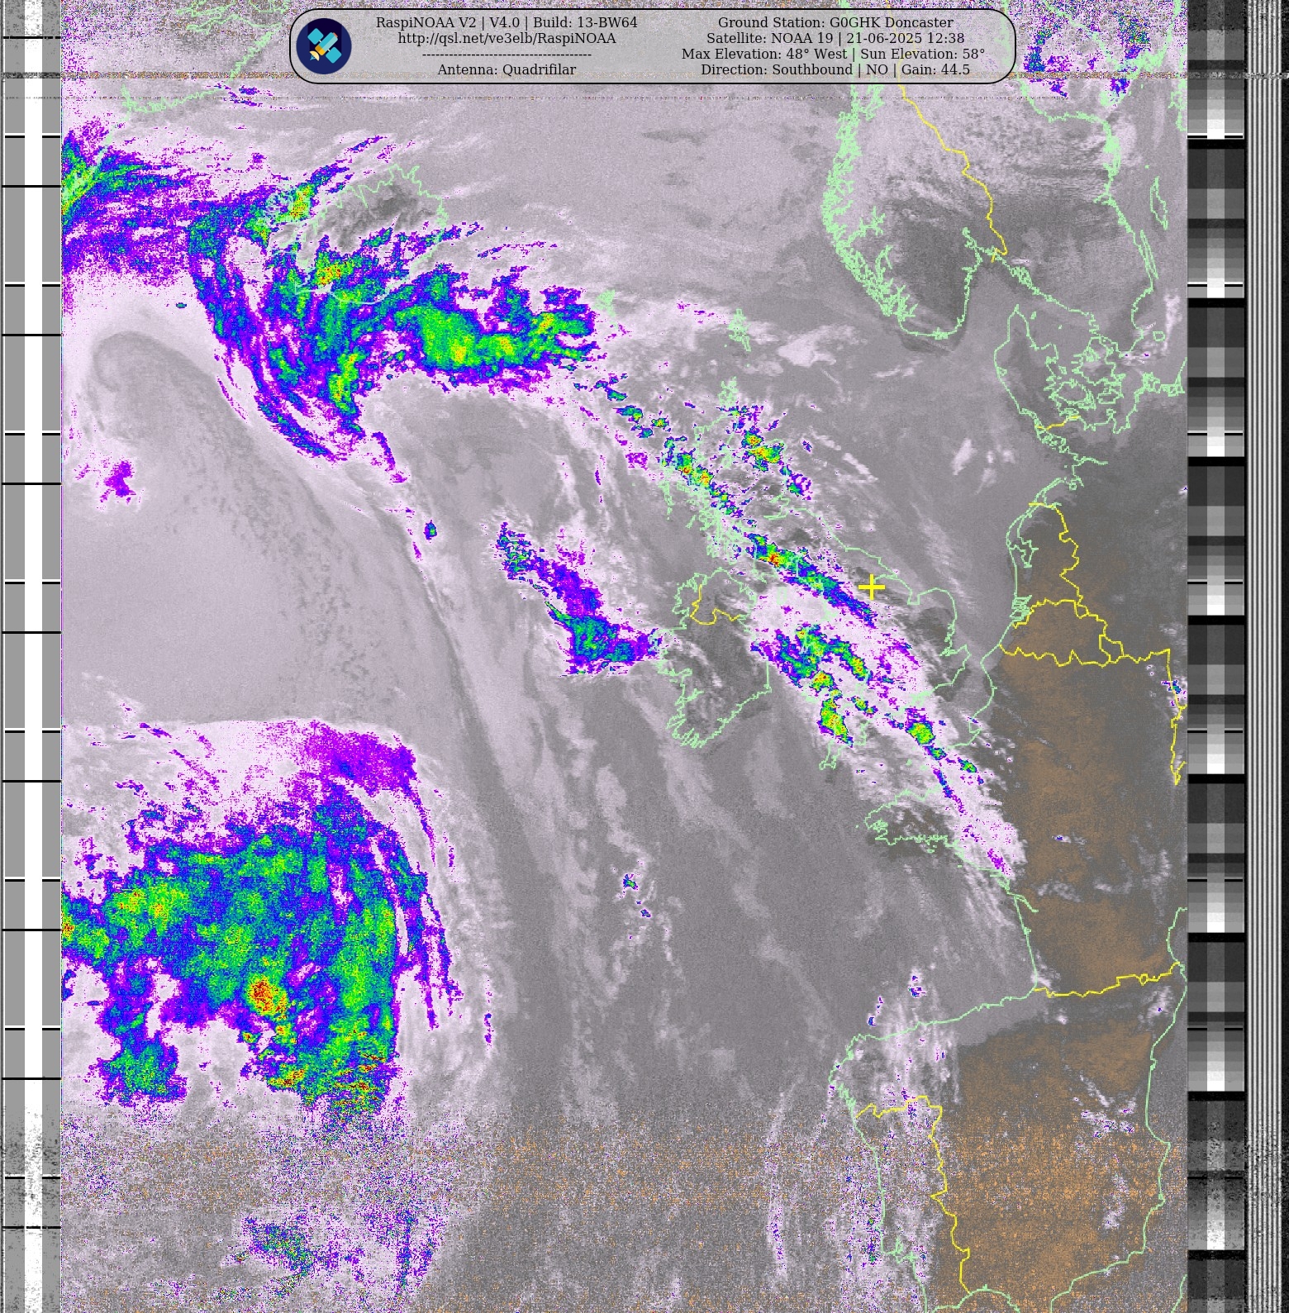Viewport: 1289px width, 1313px height.
Task: Click the 'Direction: Southbound' gain line
Action: pyautogui.click(x=835, y=69)
